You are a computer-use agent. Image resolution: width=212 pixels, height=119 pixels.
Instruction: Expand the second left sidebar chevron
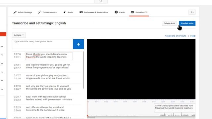point(2,55)
